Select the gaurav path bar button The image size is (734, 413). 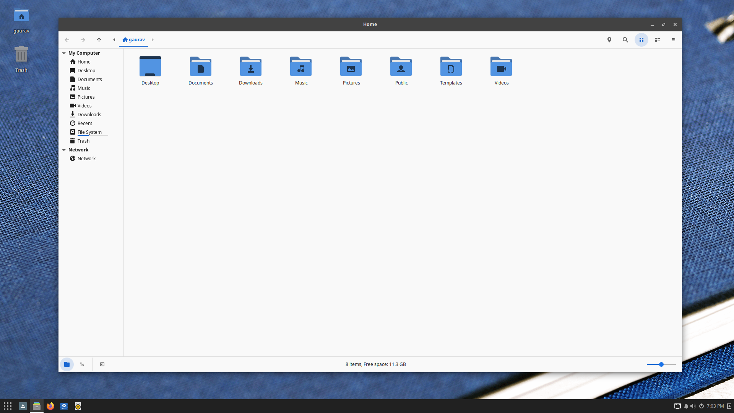click(133, 40)
